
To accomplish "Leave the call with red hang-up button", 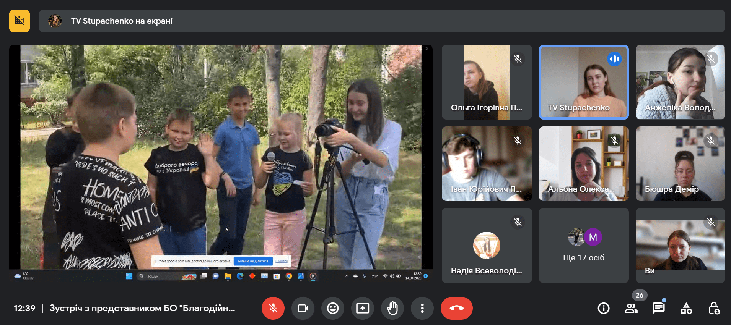I will click(x=456, y=308).
